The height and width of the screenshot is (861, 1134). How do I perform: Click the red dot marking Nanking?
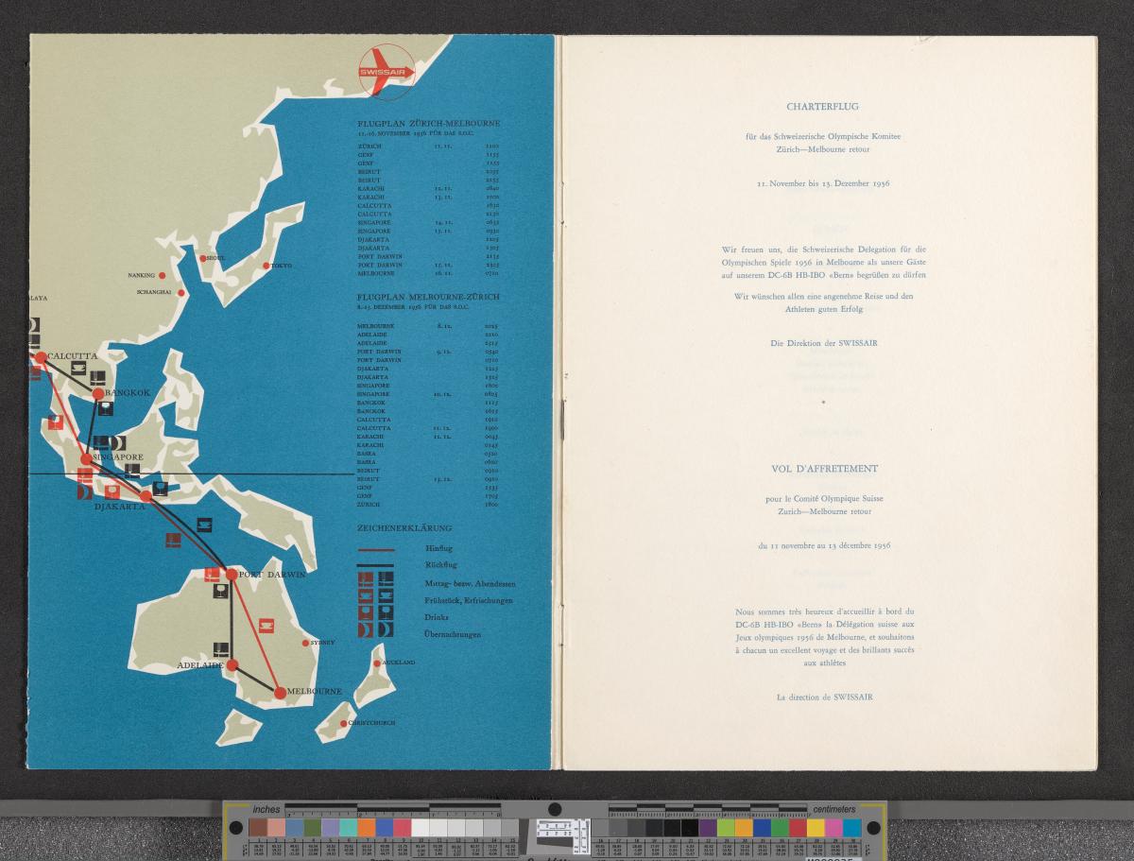pos(162,275)
